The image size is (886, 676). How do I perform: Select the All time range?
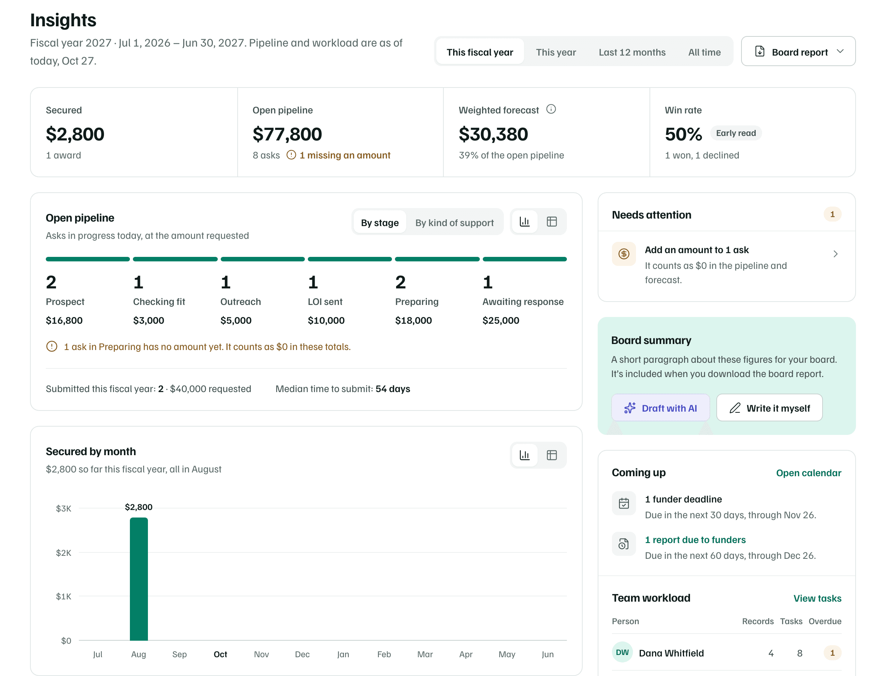pyautogui.click(x=704, y=52)
